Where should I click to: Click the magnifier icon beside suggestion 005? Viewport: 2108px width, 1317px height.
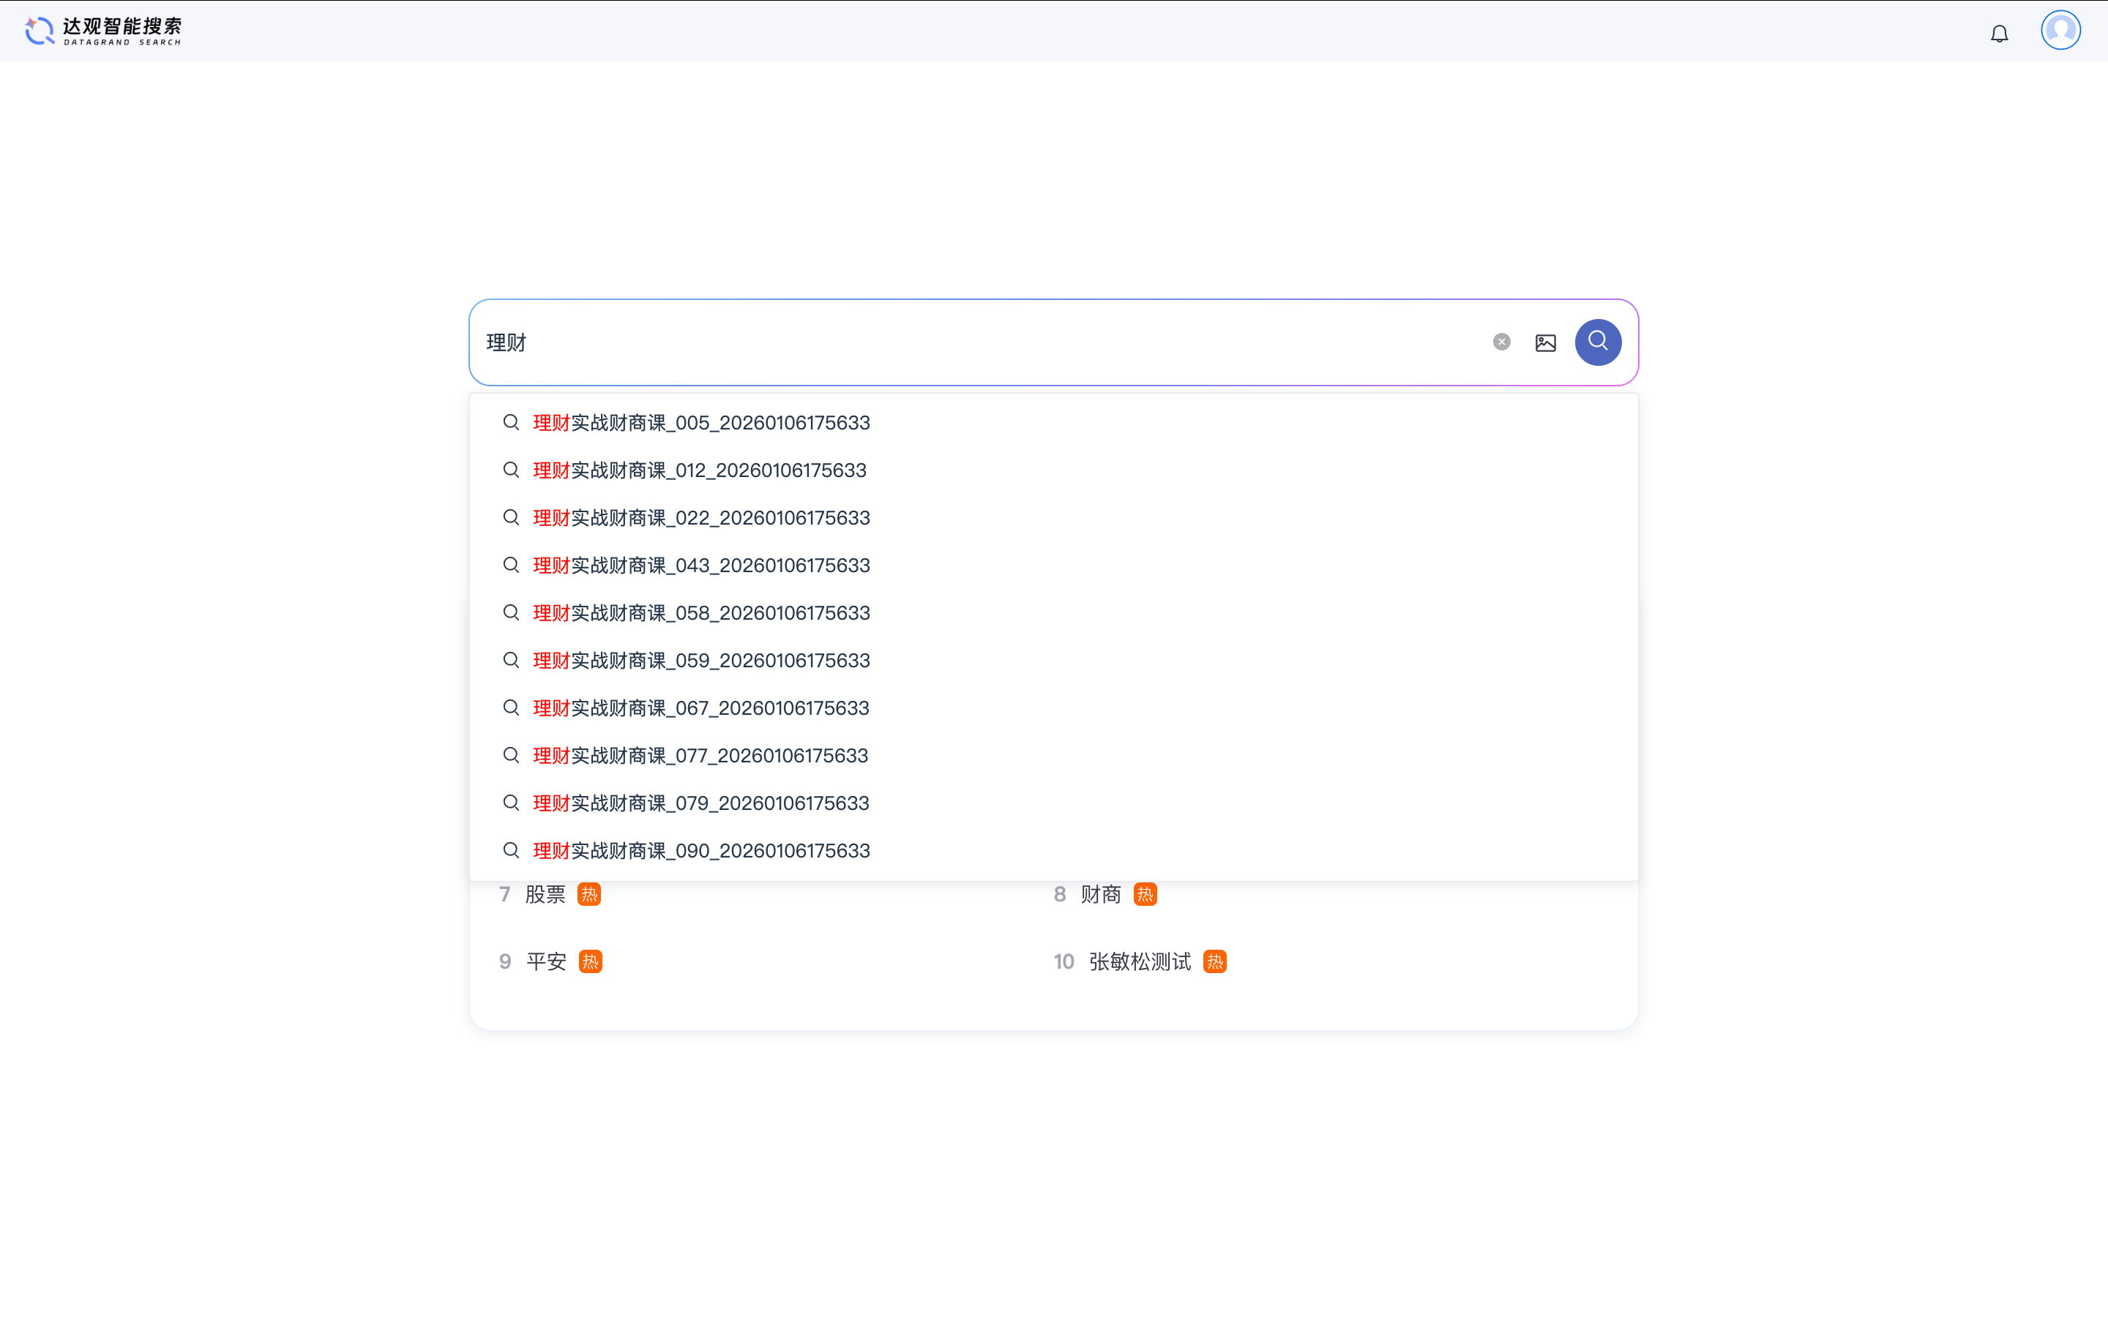pyautogui.click(x=512, y=422)
